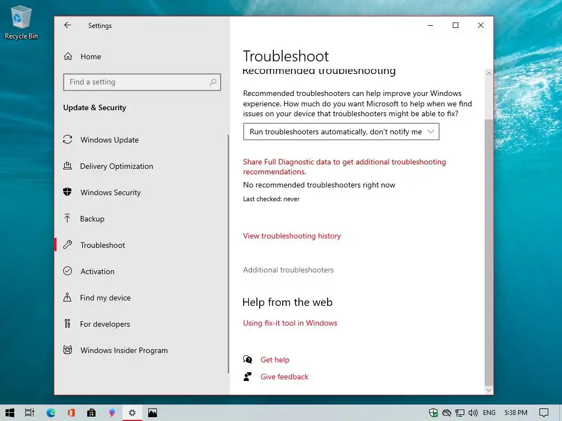Go back with the Settings arrow
This screenshot has height=421, width=562.
pyautogui.click(x=68, y=25)
